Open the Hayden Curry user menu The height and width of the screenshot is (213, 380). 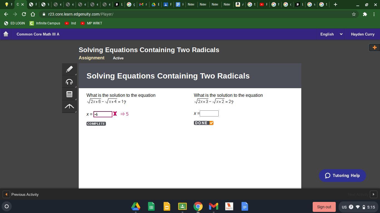click(x=362, y=34)
